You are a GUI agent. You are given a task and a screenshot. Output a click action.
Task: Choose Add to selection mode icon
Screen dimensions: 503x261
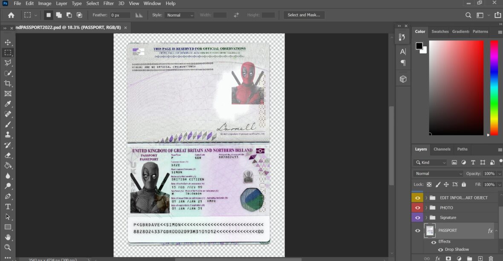click(x=59, y=15)
